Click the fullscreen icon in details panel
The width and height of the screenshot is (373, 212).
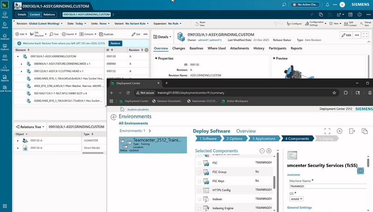365,35
